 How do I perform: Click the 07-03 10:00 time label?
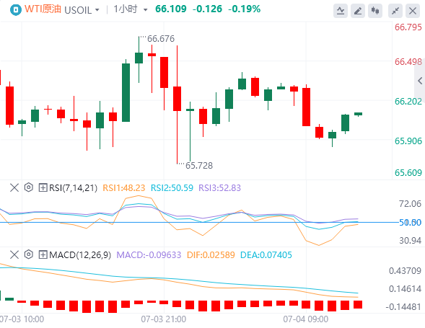22,319
